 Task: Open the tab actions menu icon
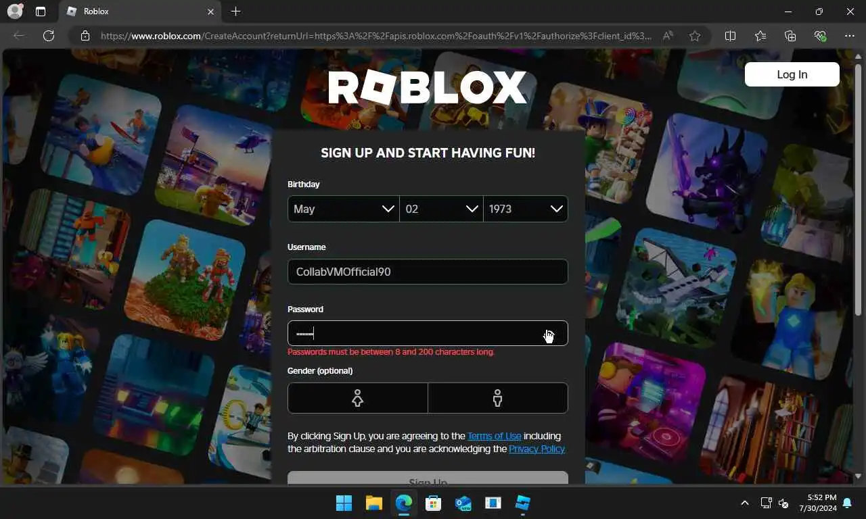41,11
